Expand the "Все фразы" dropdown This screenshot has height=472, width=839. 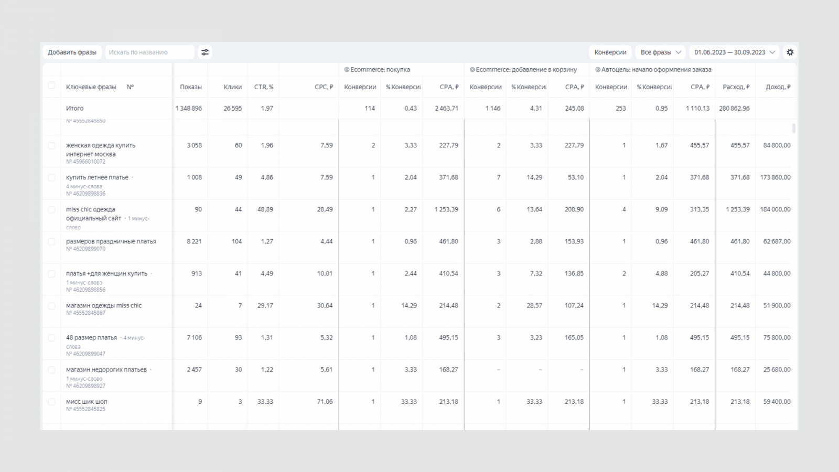[660, 52]
